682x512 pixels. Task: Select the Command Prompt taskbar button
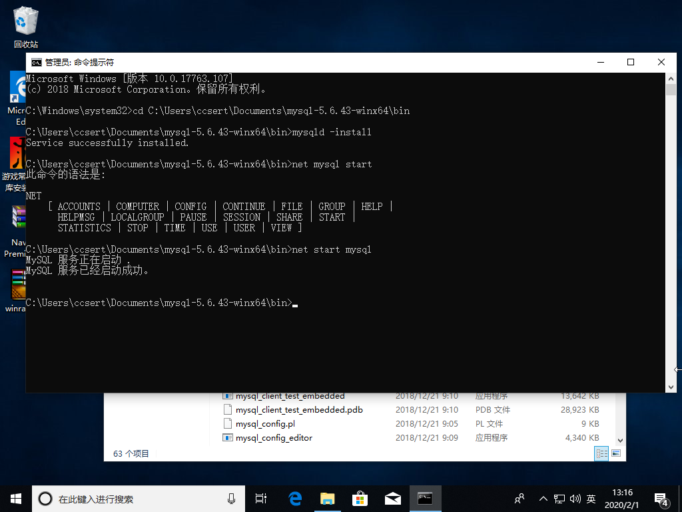pos(426,499)
